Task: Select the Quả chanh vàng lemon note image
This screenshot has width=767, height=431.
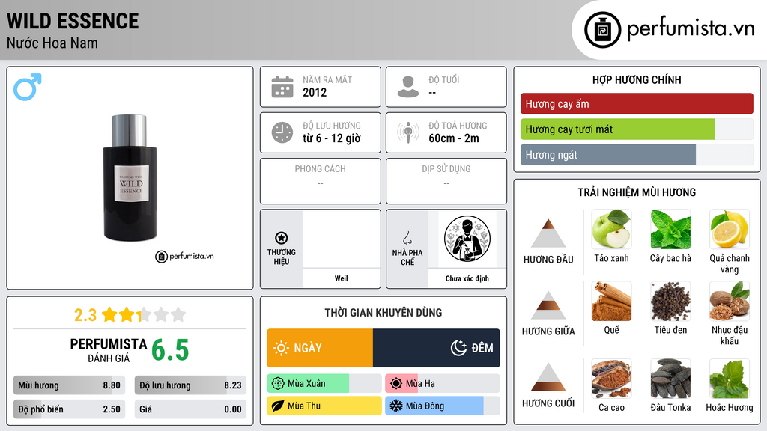Action: click(730, 229)
